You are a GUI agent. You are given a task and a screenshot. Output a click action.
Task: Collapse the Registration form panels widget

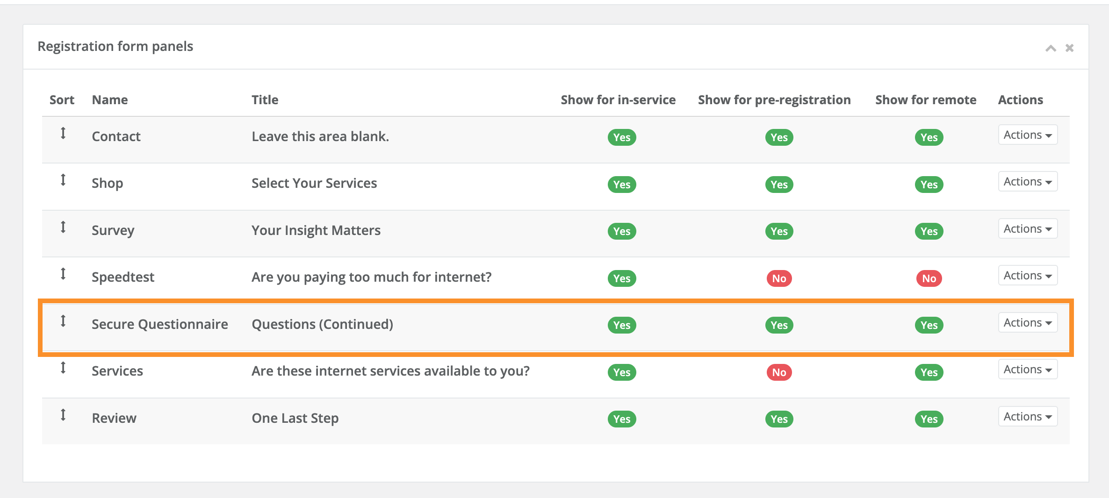tap(1051, 48)
